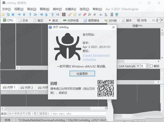Pause execution using the pause icon

coord(24,14)
